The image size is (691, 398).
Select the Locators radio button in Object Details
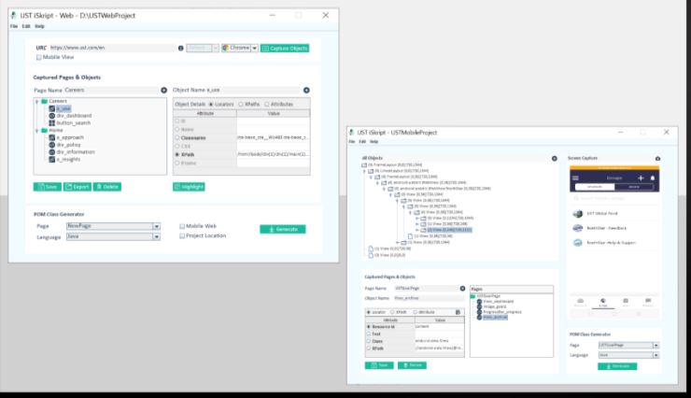coord(211,105)
